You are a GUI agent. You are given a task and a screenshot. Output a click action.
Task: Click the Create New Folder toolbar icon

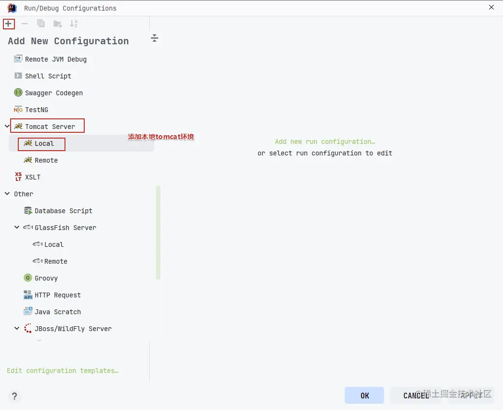[57, 24]
